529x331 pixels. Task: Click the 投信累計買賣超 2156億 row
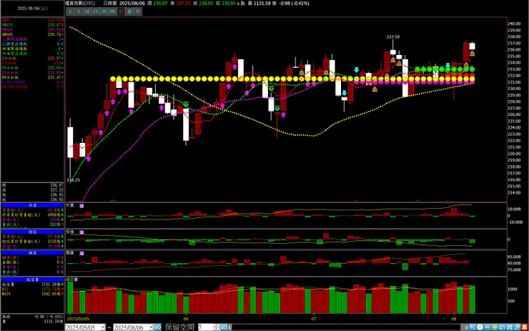[x=32, y=241]
